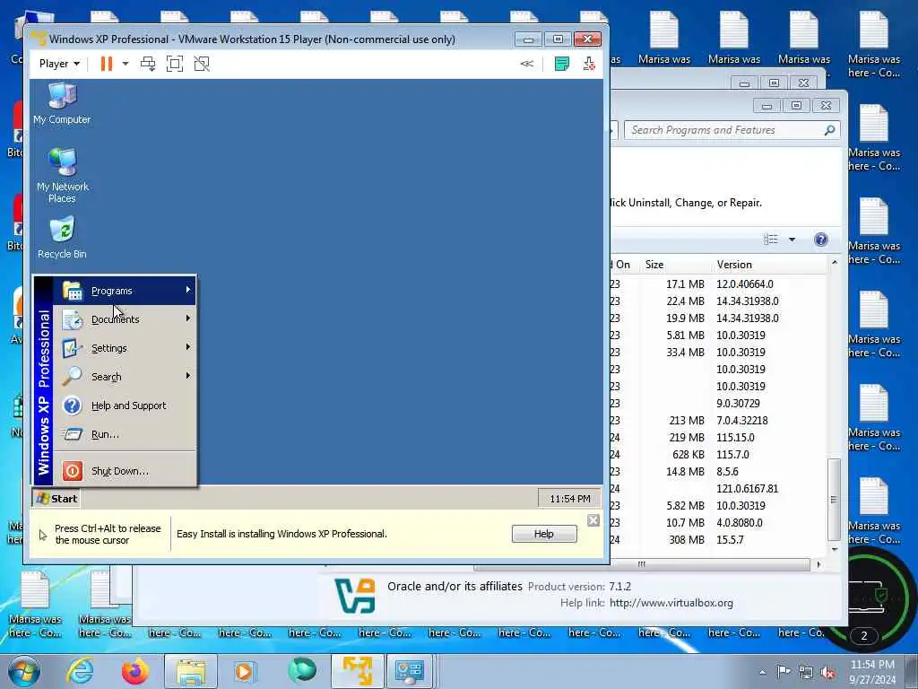Open the Documents submenu

click(x=125, y=319)
